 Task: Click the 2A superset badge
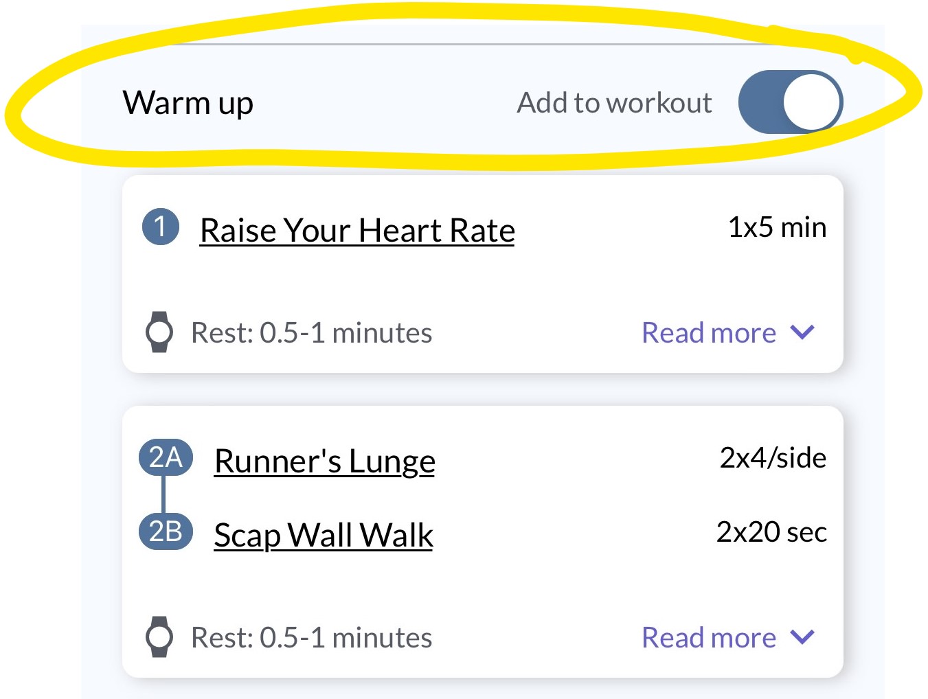(x=166, y=457)
